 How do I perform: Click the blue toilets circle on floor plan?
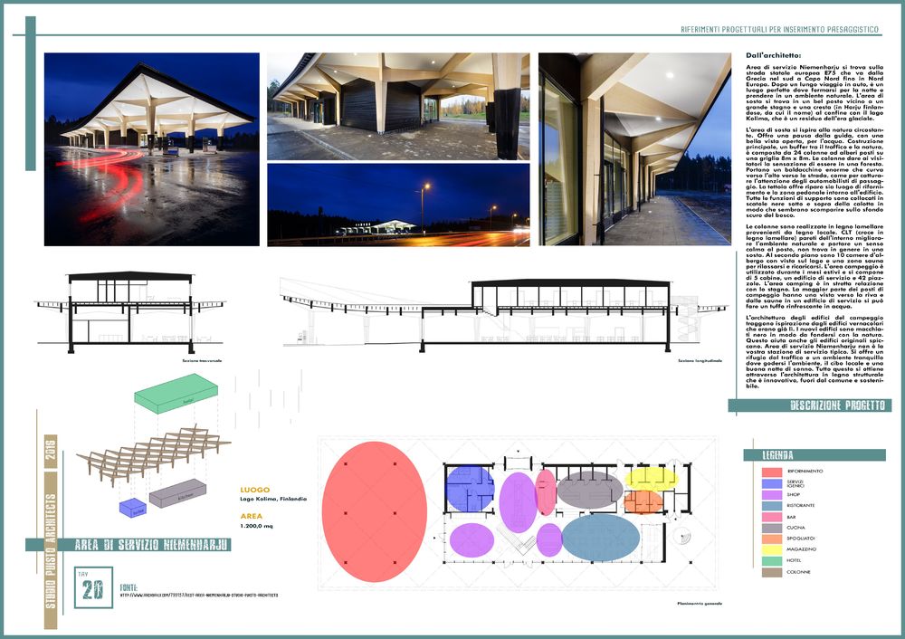tap(471, 489)
